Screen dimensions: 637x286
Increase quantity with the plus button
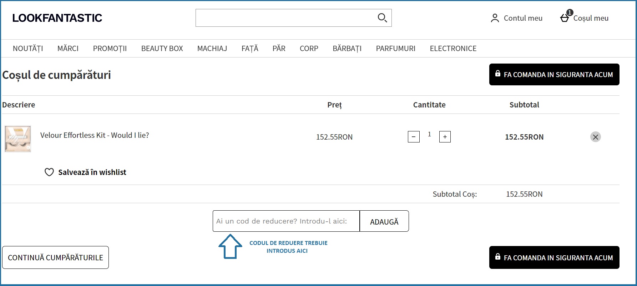click(x=445, y=137)
